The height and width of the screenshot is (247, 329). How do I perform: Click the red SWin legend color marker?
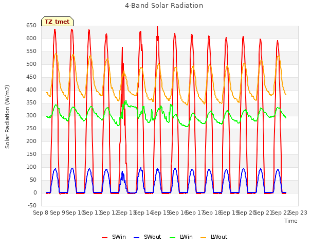tap(104, 238)
